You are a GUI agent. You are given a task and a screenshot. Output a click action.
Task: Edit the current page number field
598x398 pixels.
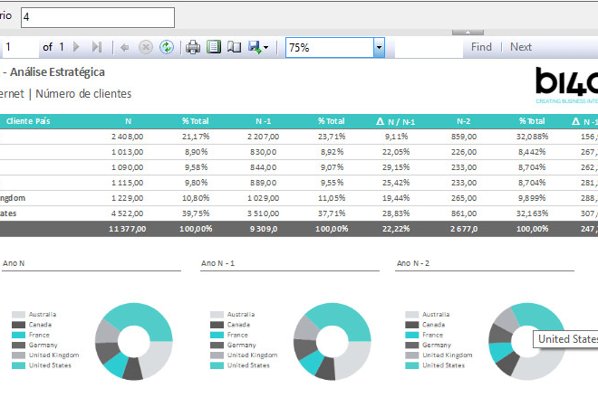click(19, 47)
